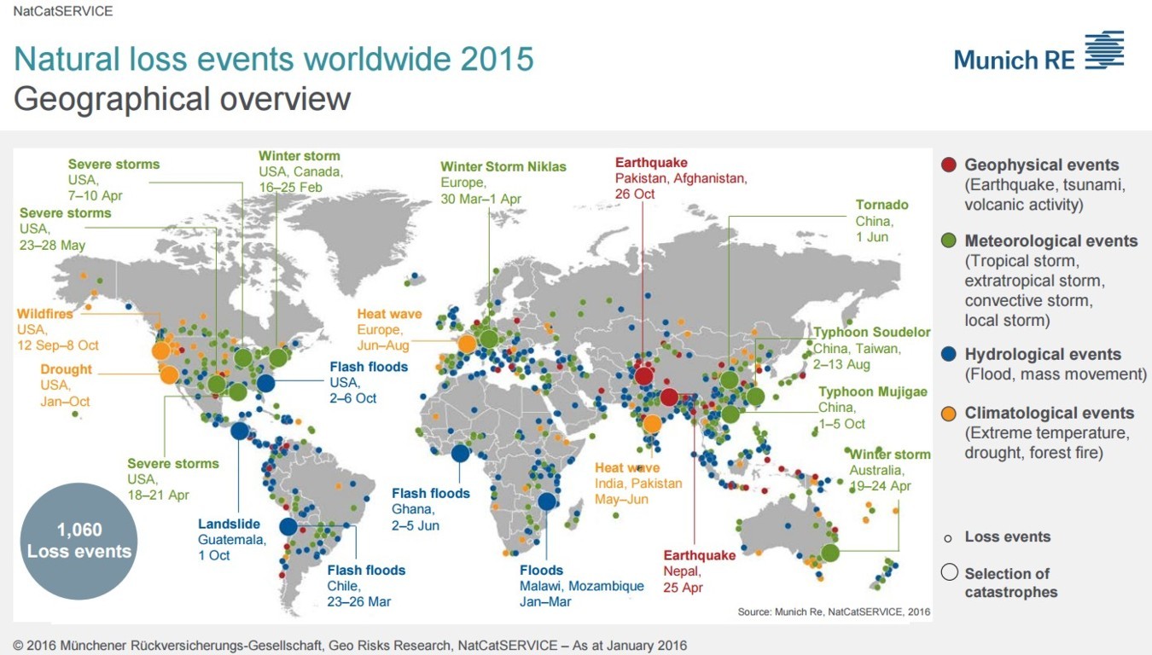Click the 'Winter storm Australia' label
The height and width of the screenshot is (655, 1152).
pyautogui.click(x=889, y=470)
